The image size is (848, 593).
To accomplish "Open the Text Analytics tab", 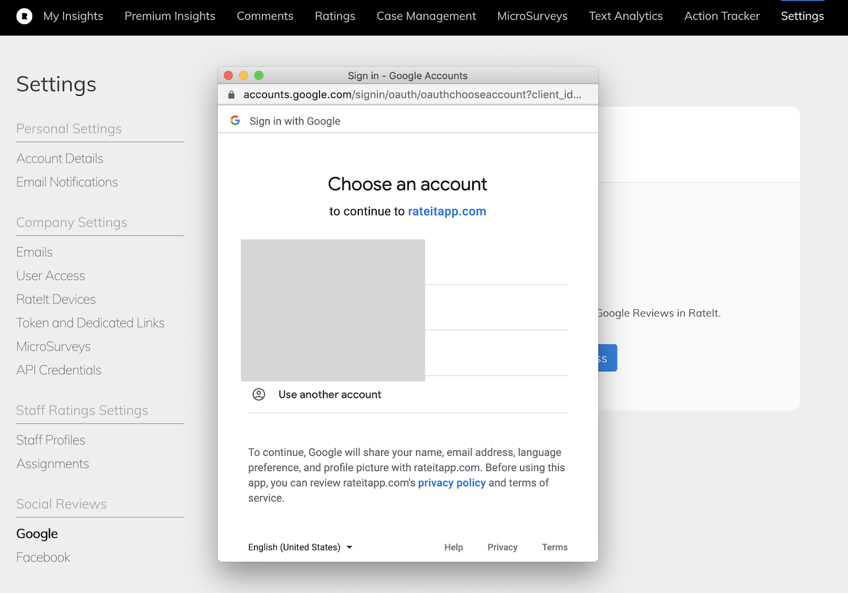I will pyautogui.click(x=626, y=16).
